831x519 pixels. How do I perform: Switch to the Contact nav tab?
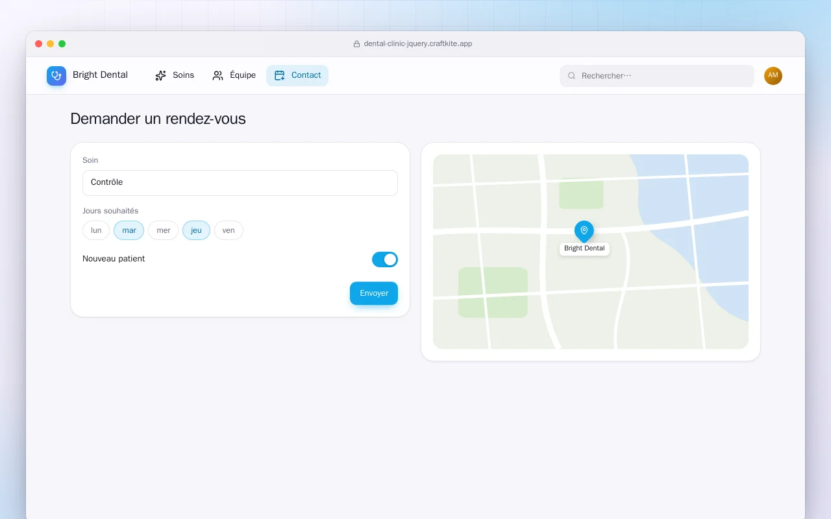tap(297, 75)
